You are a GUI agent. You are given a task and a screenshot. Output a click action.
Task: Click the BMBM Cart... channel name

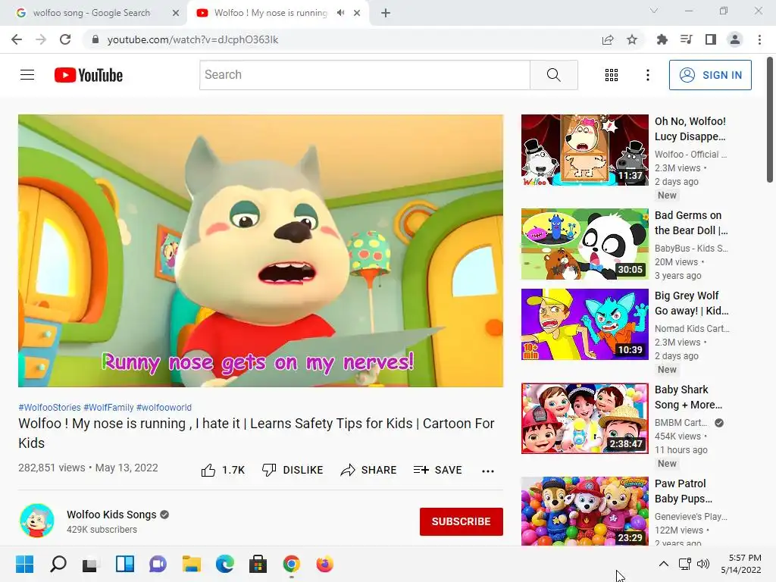[x=681, y=423]
